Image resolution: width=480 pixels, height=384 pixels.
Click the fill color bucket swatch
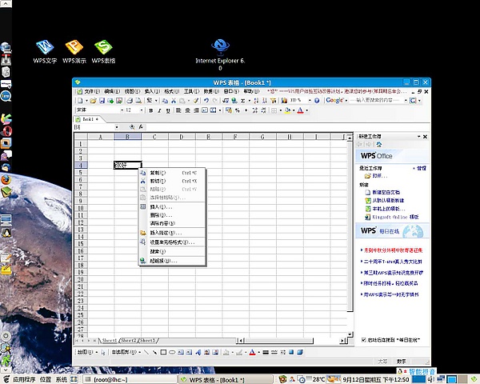click(x=287, y=110)
